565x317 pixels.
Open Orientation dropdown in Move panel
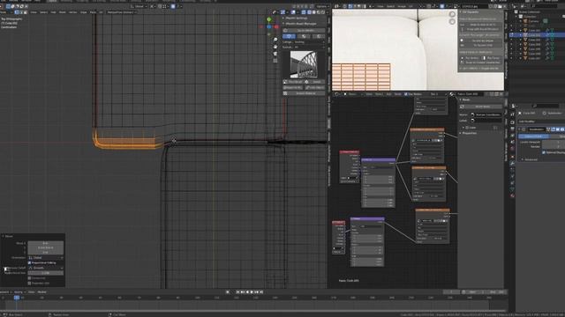click(x=46, y=258)
